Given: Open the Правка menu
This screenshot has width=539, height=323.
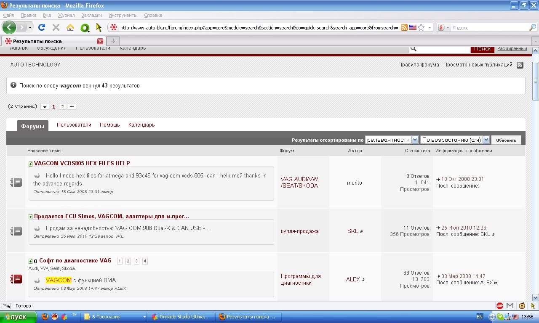Looking at the screenshot, I should [x=29, y=15].
